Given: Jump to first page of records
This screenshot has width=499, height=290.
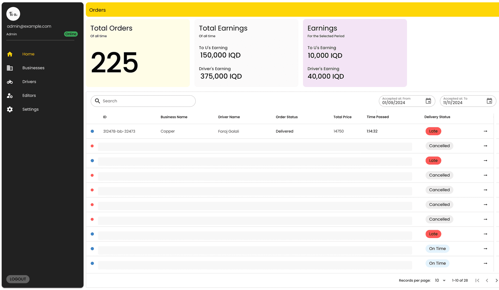Looking at the screenshot, I should 477,280.
